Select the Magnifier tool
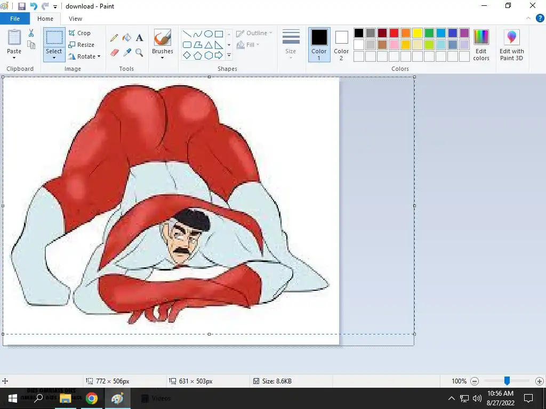The image size is (546, 409). [x=139, y=53]
